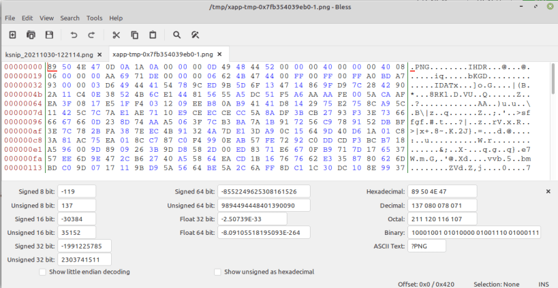Click the ASCII row containing IDATx
Screen dimensions: 558x288
tap(471, 85)
